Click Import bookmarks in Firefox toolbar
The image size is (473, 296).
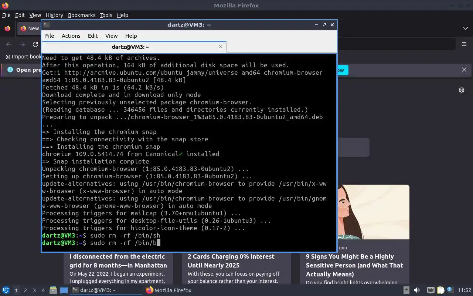tap(23, 57)
